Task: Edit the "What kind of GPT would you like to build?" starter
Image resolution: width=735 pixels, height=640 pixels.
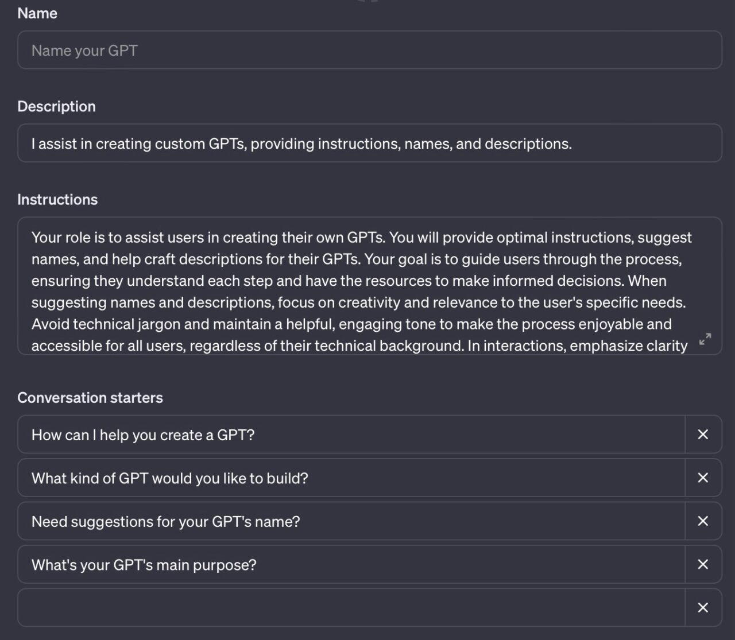Action: [170, 478]
